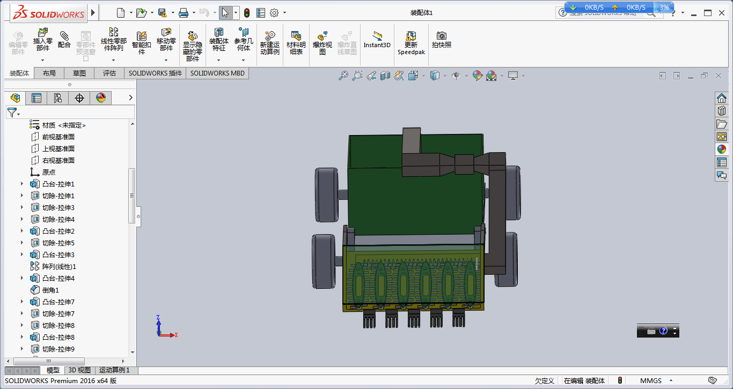The image size is (733, 389).
Task: Toggle the Section View icon
Action: click(385, 76)
